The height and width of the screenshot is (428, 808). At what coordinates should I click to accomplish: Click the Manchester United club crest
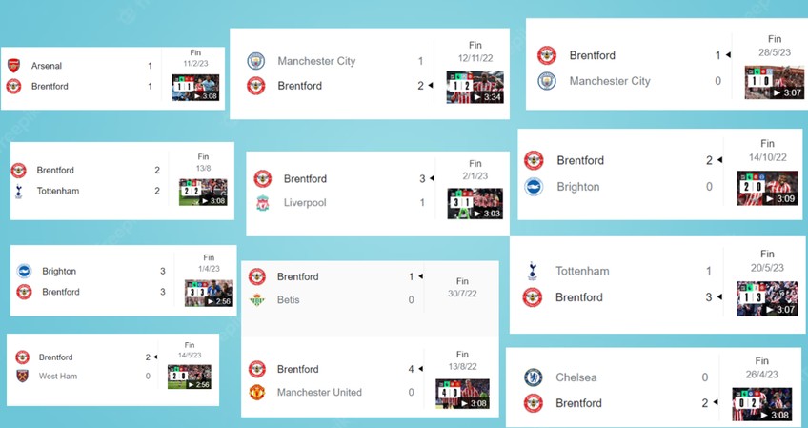click(x=256, y=392)
